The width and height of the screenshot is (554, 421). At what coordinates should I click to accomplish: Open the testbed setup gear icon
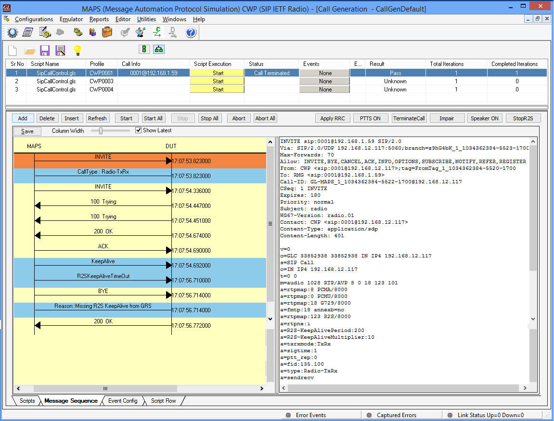(13, 33)
